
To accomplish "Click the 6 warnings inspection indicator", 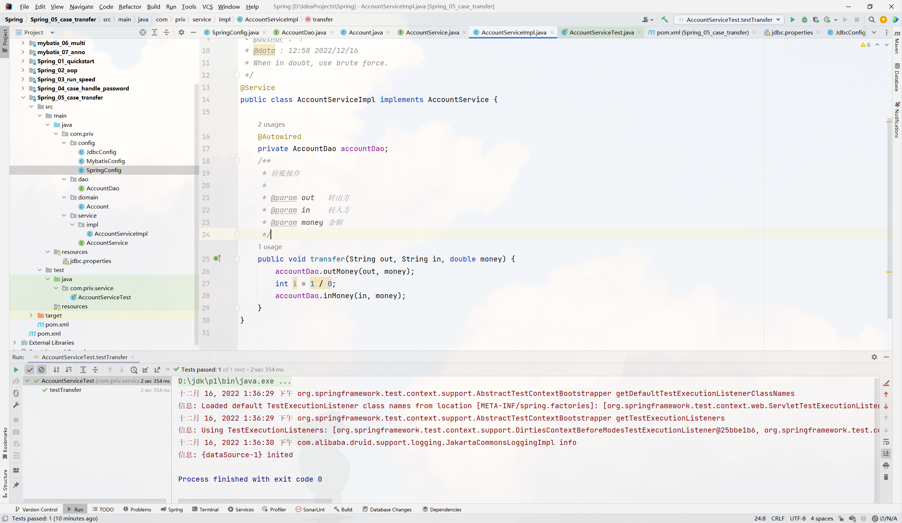I will 866,45.
